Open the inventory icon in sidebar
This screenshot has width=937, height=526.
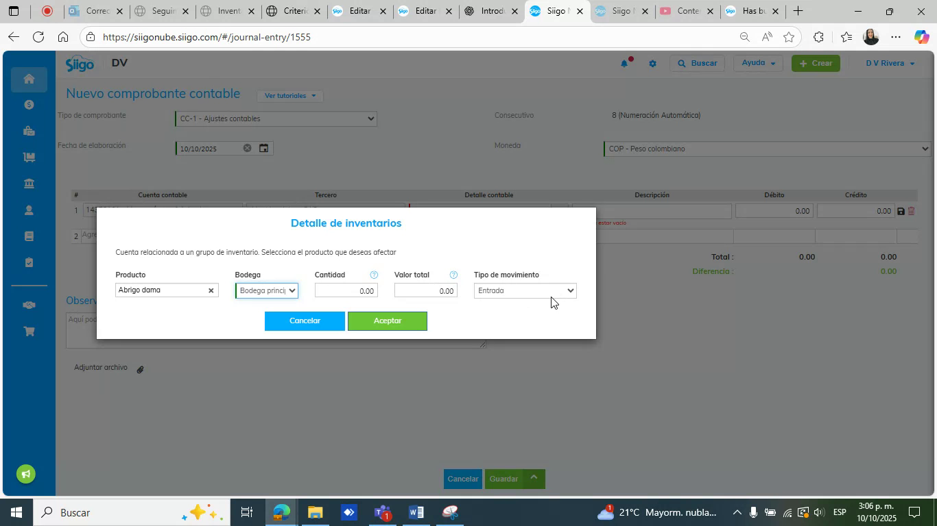29,157
